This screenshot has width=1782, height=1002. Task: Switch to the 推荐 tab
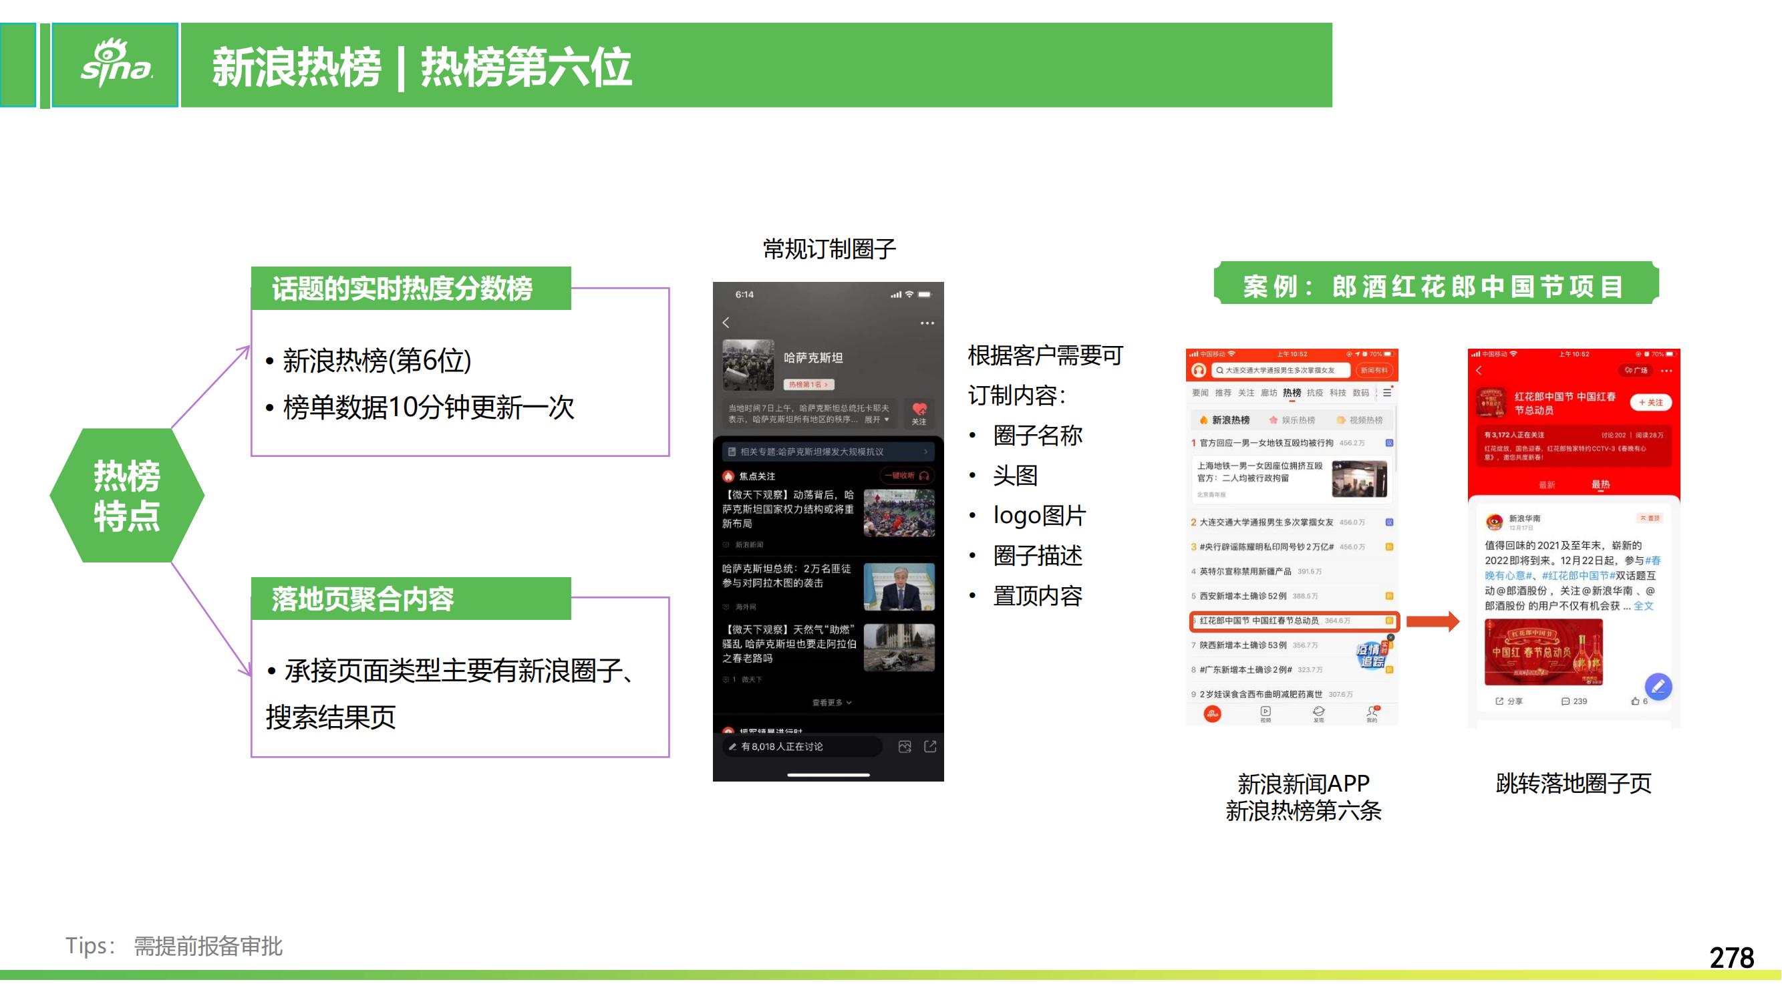[1223, 393]
